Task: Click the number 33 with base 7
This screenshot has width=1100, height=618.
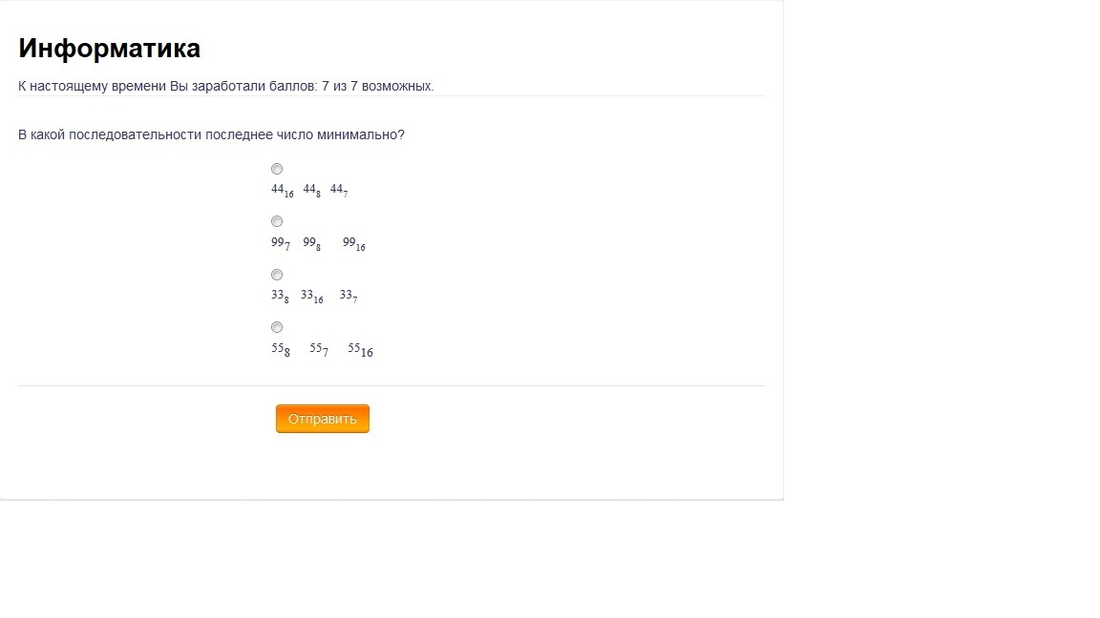Action: point(349,297)
